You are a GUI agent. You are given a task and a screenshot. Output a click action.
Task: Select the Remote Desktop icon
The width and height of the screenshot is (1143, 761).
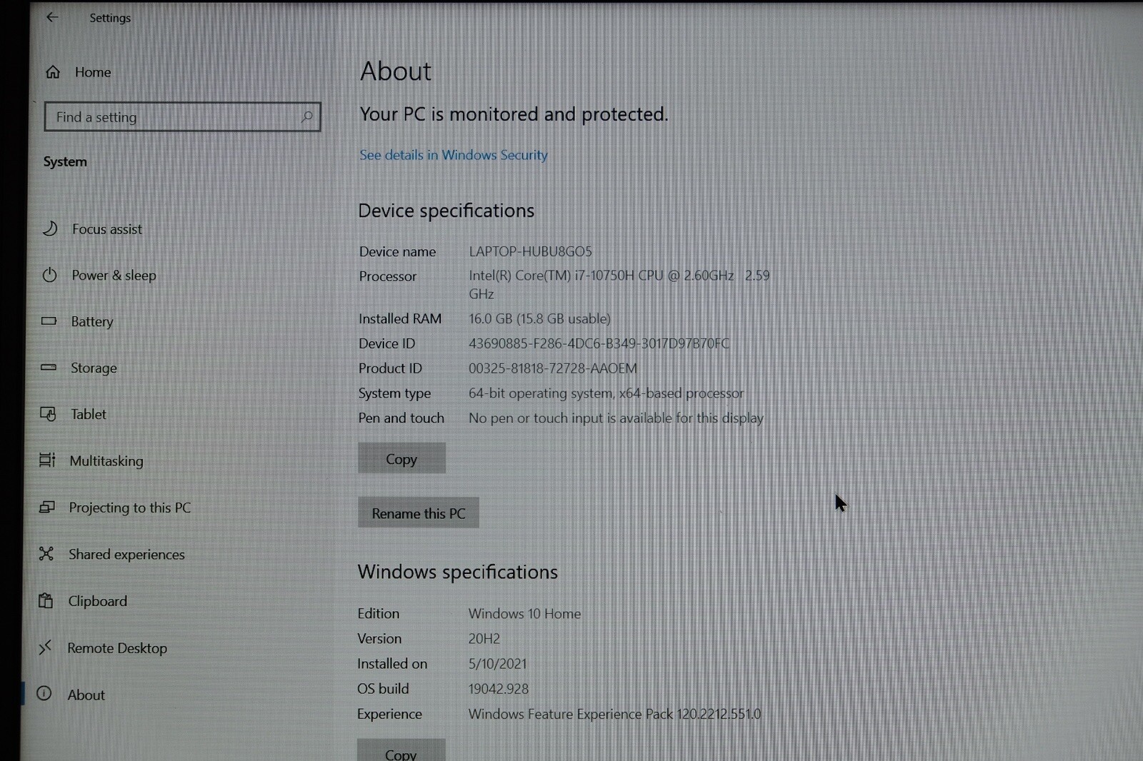45,647
